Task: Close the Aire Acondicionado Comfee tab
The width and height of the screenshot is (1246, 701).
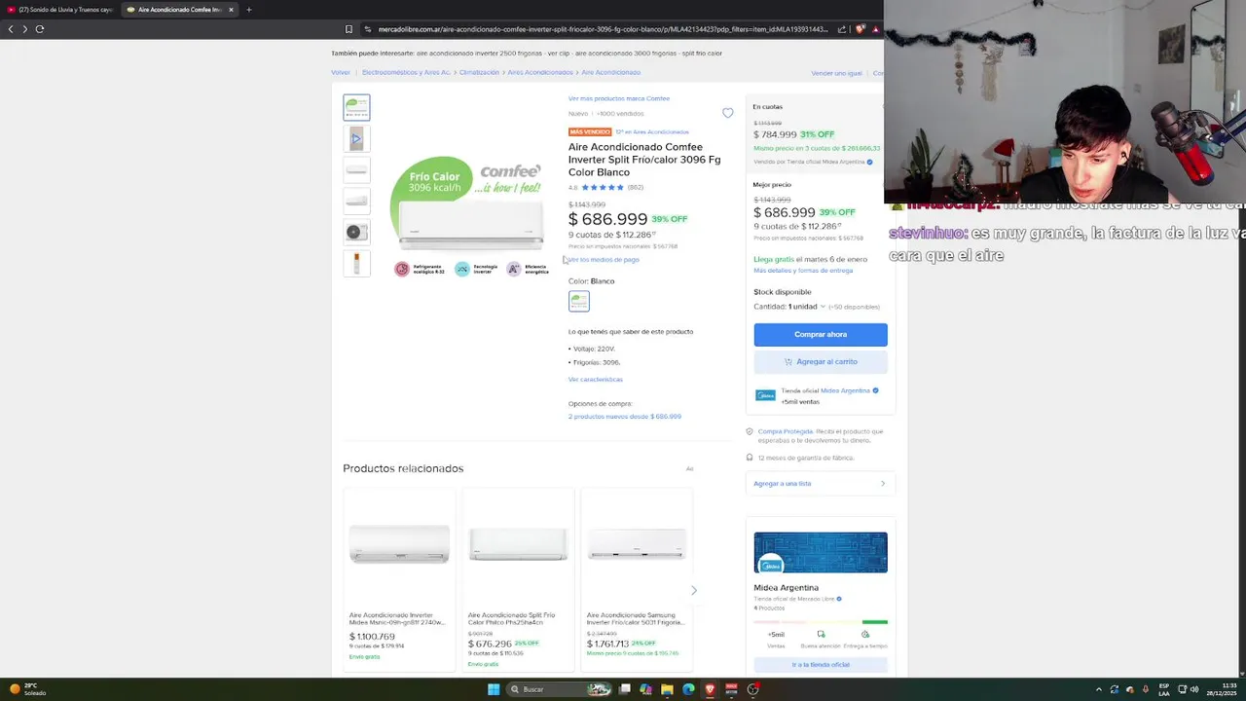Action: [x=231, y=10]
